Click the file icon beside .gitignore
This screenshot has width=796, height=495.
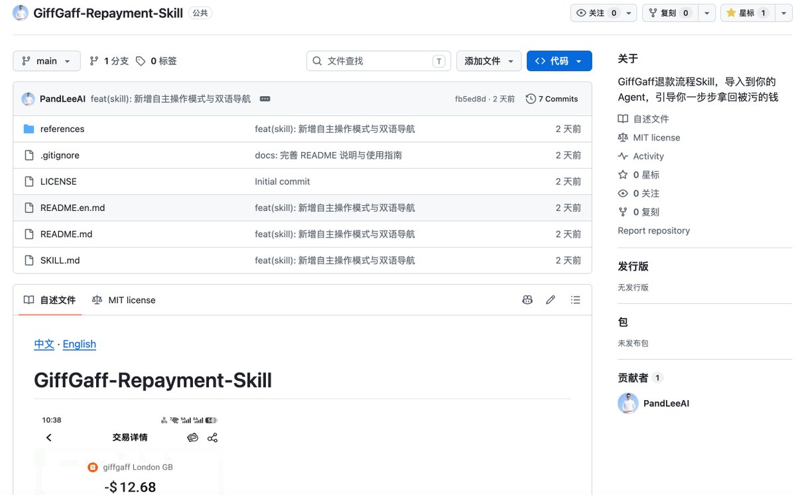click(29, 155)
